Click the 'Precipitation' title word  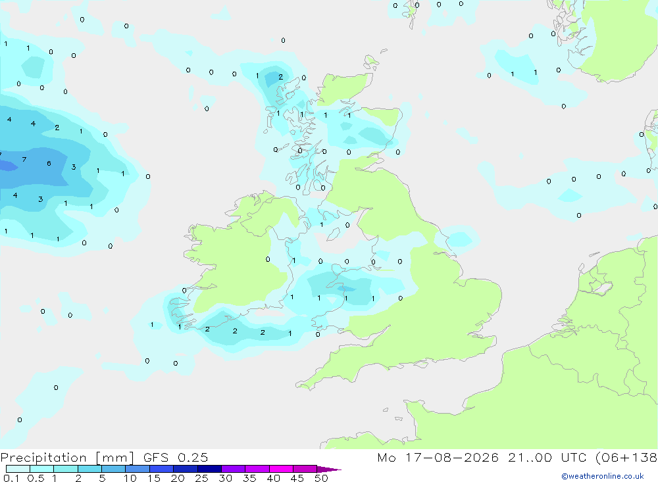click(x=43, y=458)
